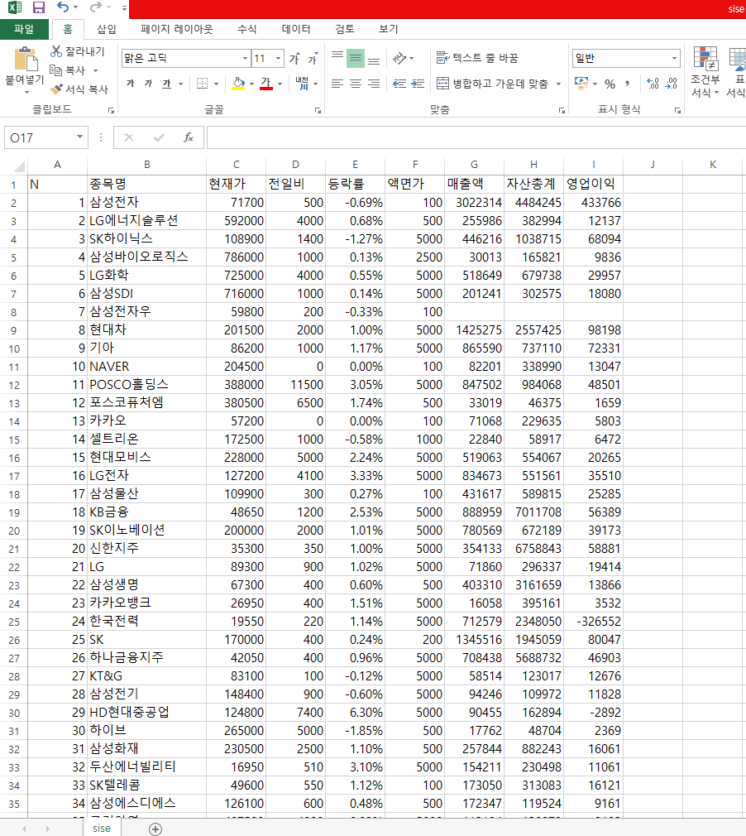The width and height of the screenshot is (746, 836).
Task: Click 텍스트 줄 바꿈 wrap text button
Action: point(477,58)
